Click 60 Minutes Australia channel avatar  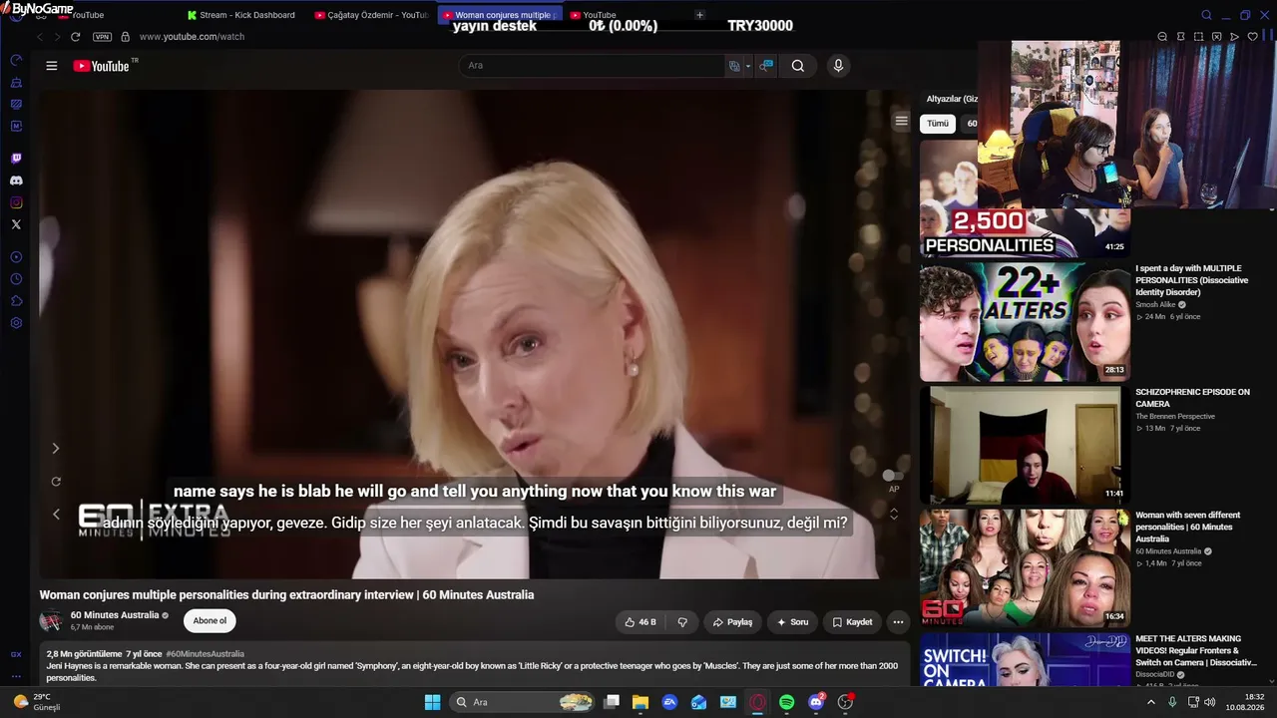pyautogui.click(x=51, y=620)
